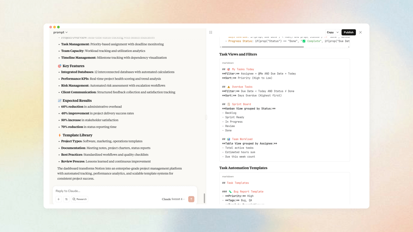Open the Claude Sonnet 4 model selector
This screenshot has height=232, width=413.
click(x=174, y=199)
